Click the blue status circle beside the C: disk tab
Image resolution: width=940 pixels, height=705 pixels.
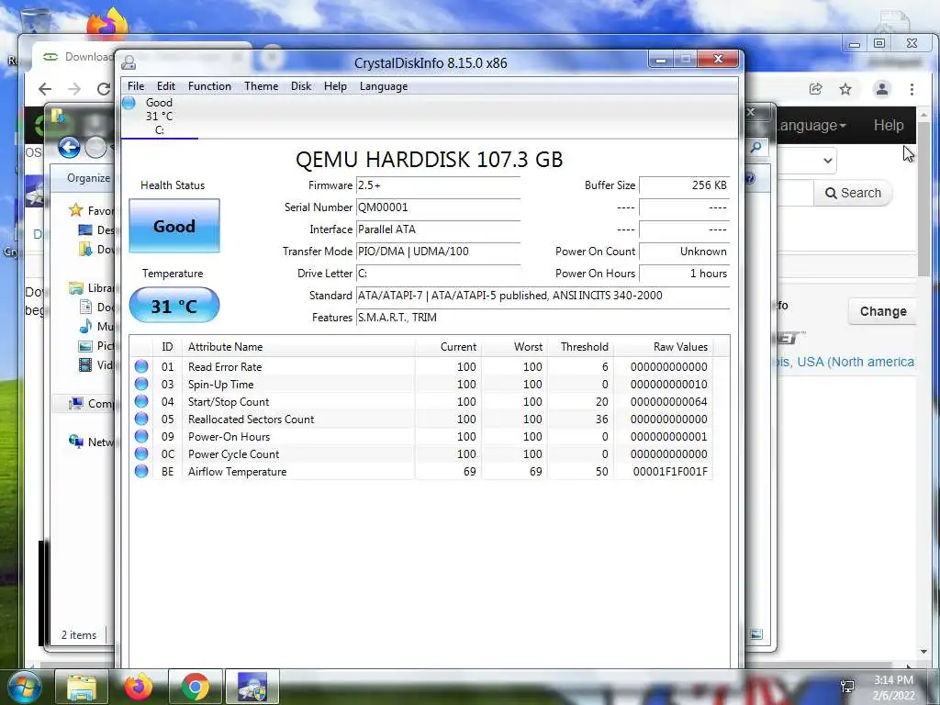point(129,103)
